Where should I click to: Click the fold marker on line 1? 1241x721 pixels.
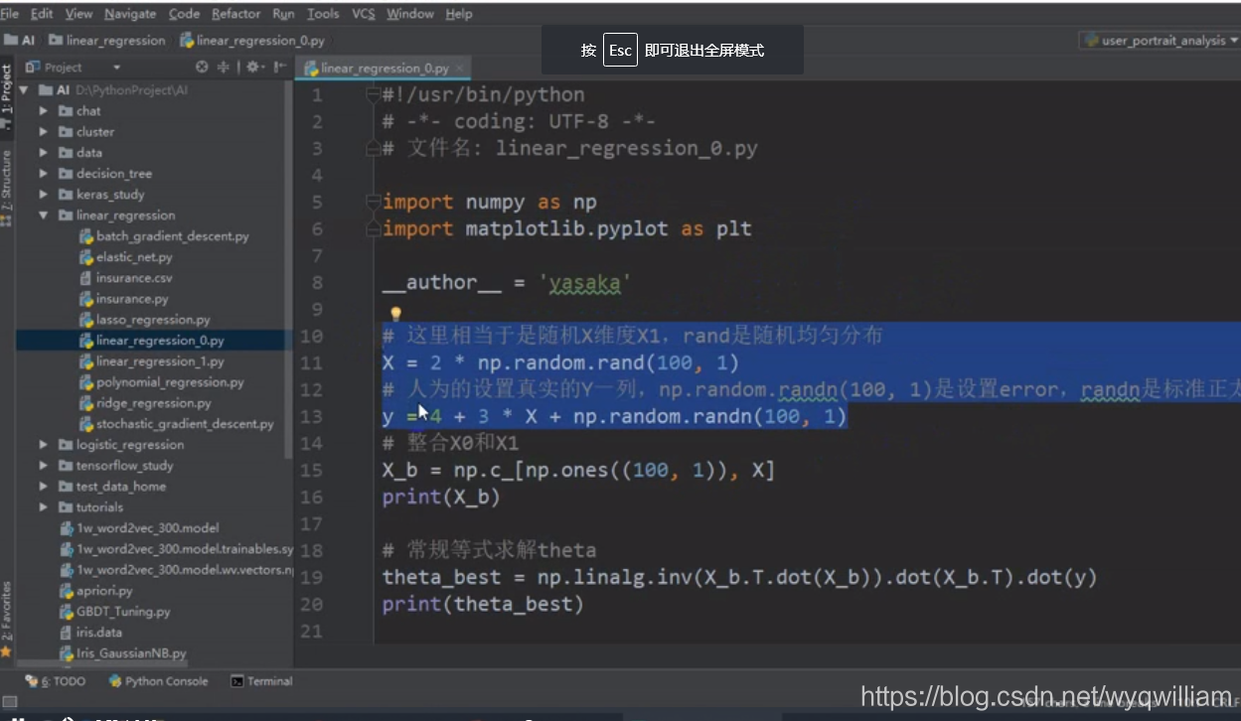pos(374,95)
